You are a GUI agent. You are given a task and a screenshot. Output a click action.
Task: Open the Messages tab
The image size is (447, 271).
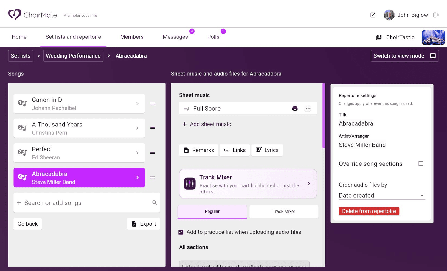175,37
